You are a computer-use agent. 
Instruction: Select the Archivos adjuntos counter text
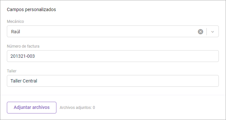77,108
